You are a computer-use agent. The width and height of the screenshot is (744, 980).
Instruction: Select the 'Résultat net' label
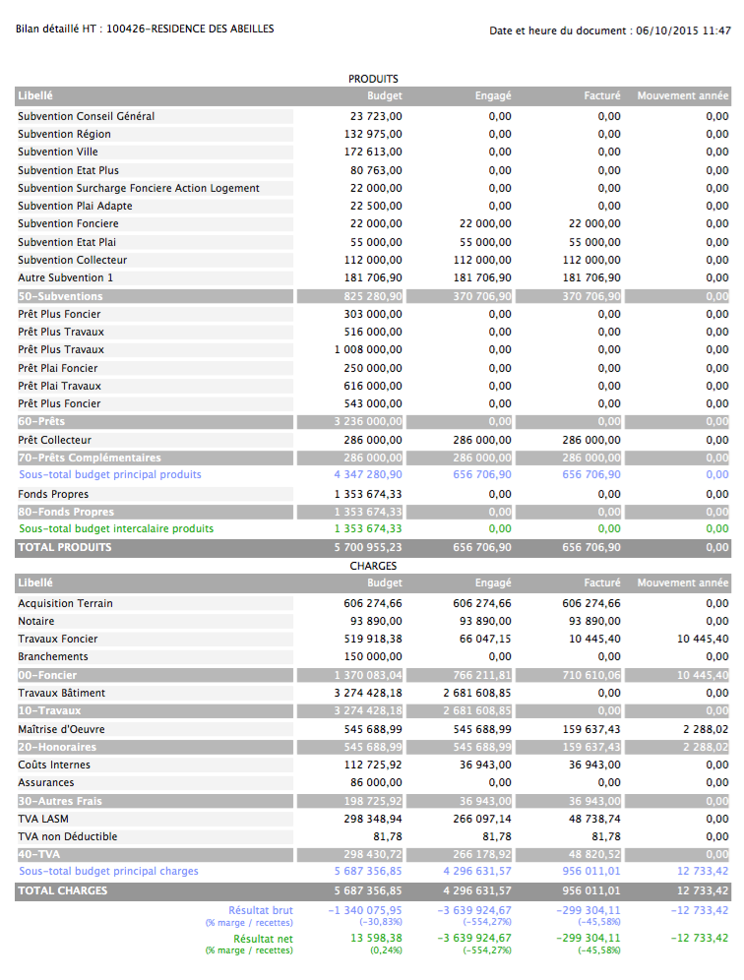(263, 939)
